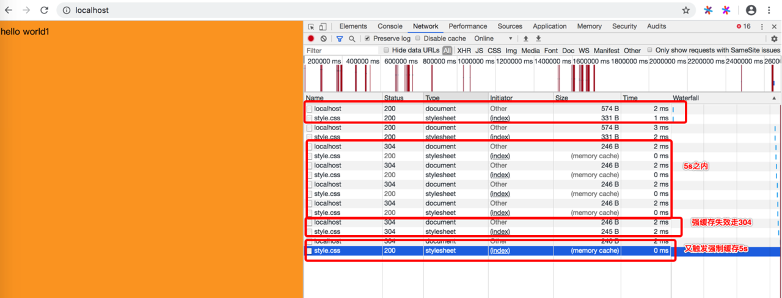Filter requests by CSS
The width and height of the screenshot is (782, 298).
(x=494, y=51)
